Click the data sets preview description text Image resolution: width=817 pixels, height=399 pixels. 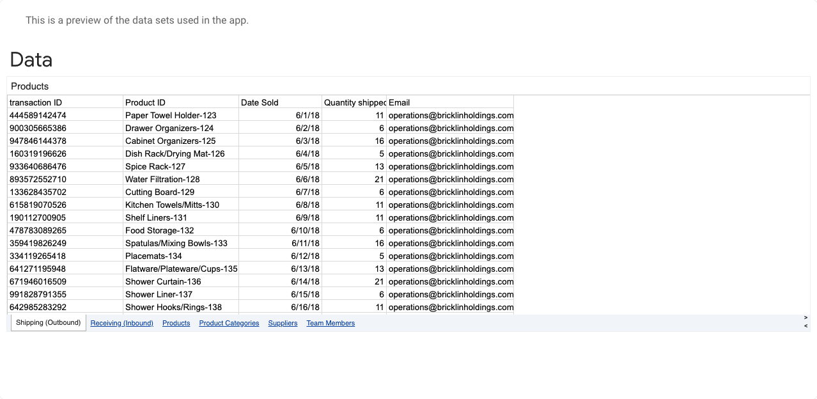pyautogui.click(x=137, y=20)
